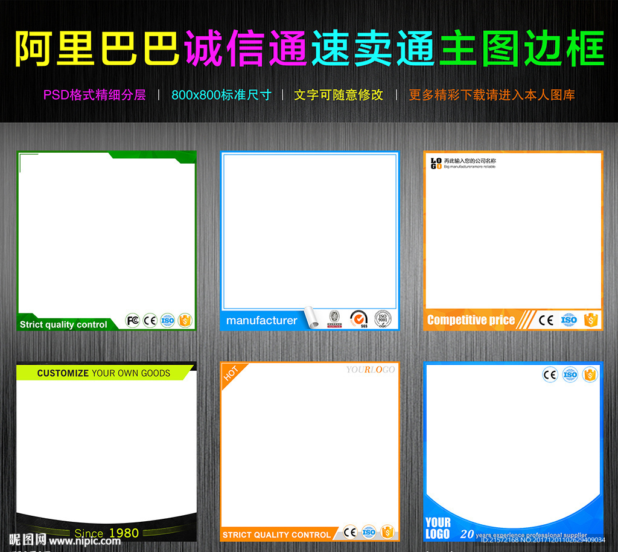Click the green '主图边框' title text
The width and height of the screenshot is (618, 552).
[522, 48]
